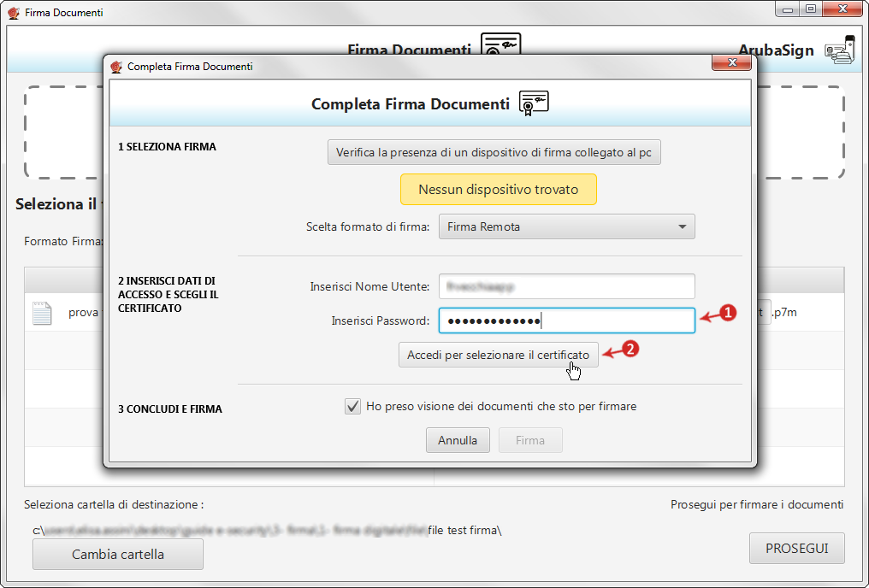Maximize the Firma Documenti main window
The height and width of the screenshot is (588, 869).
(811, 9)
